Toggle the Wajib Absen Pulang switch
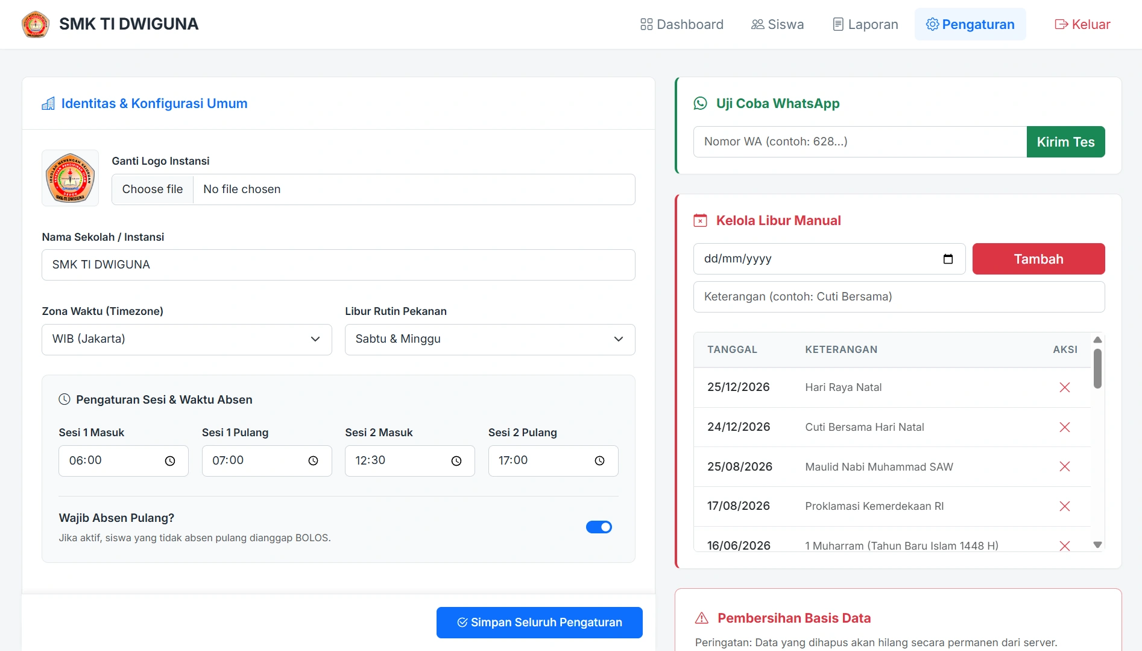Image resolution: width=1142 pixels, height=651 pixels. (x=599, y=527)
